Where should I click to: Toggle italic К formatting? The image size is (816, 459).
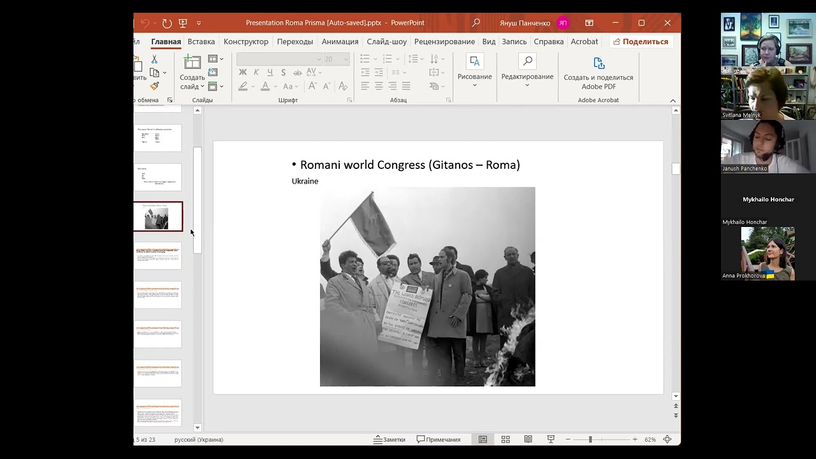click(x=256, y=73)
